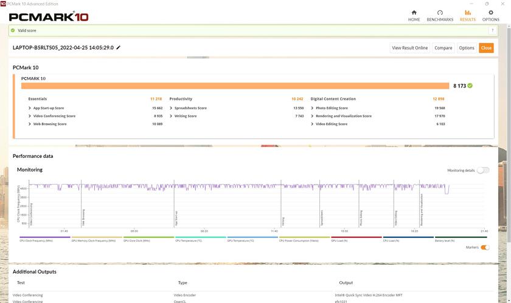Screen dimensions: 511x303
Task: Enable the Monitoring details toggle
Action: pyautogui.click(x=483, y=171)
